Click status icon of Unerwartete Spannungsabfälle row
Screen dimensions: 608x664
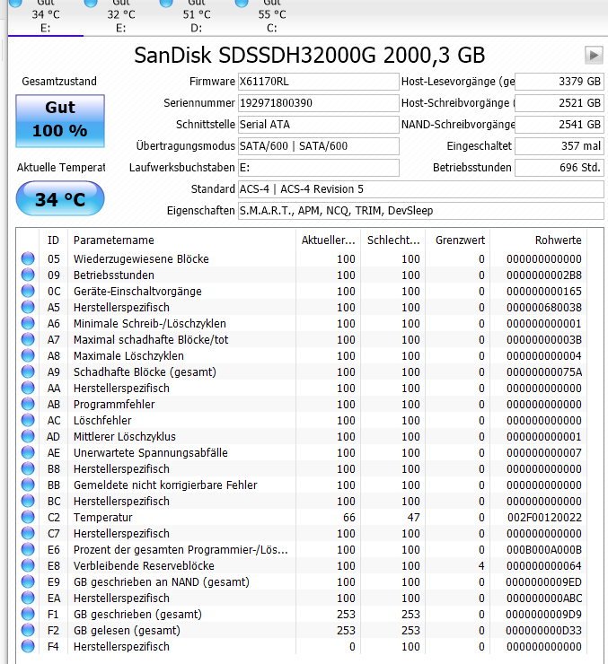click(x=28, y=453)
